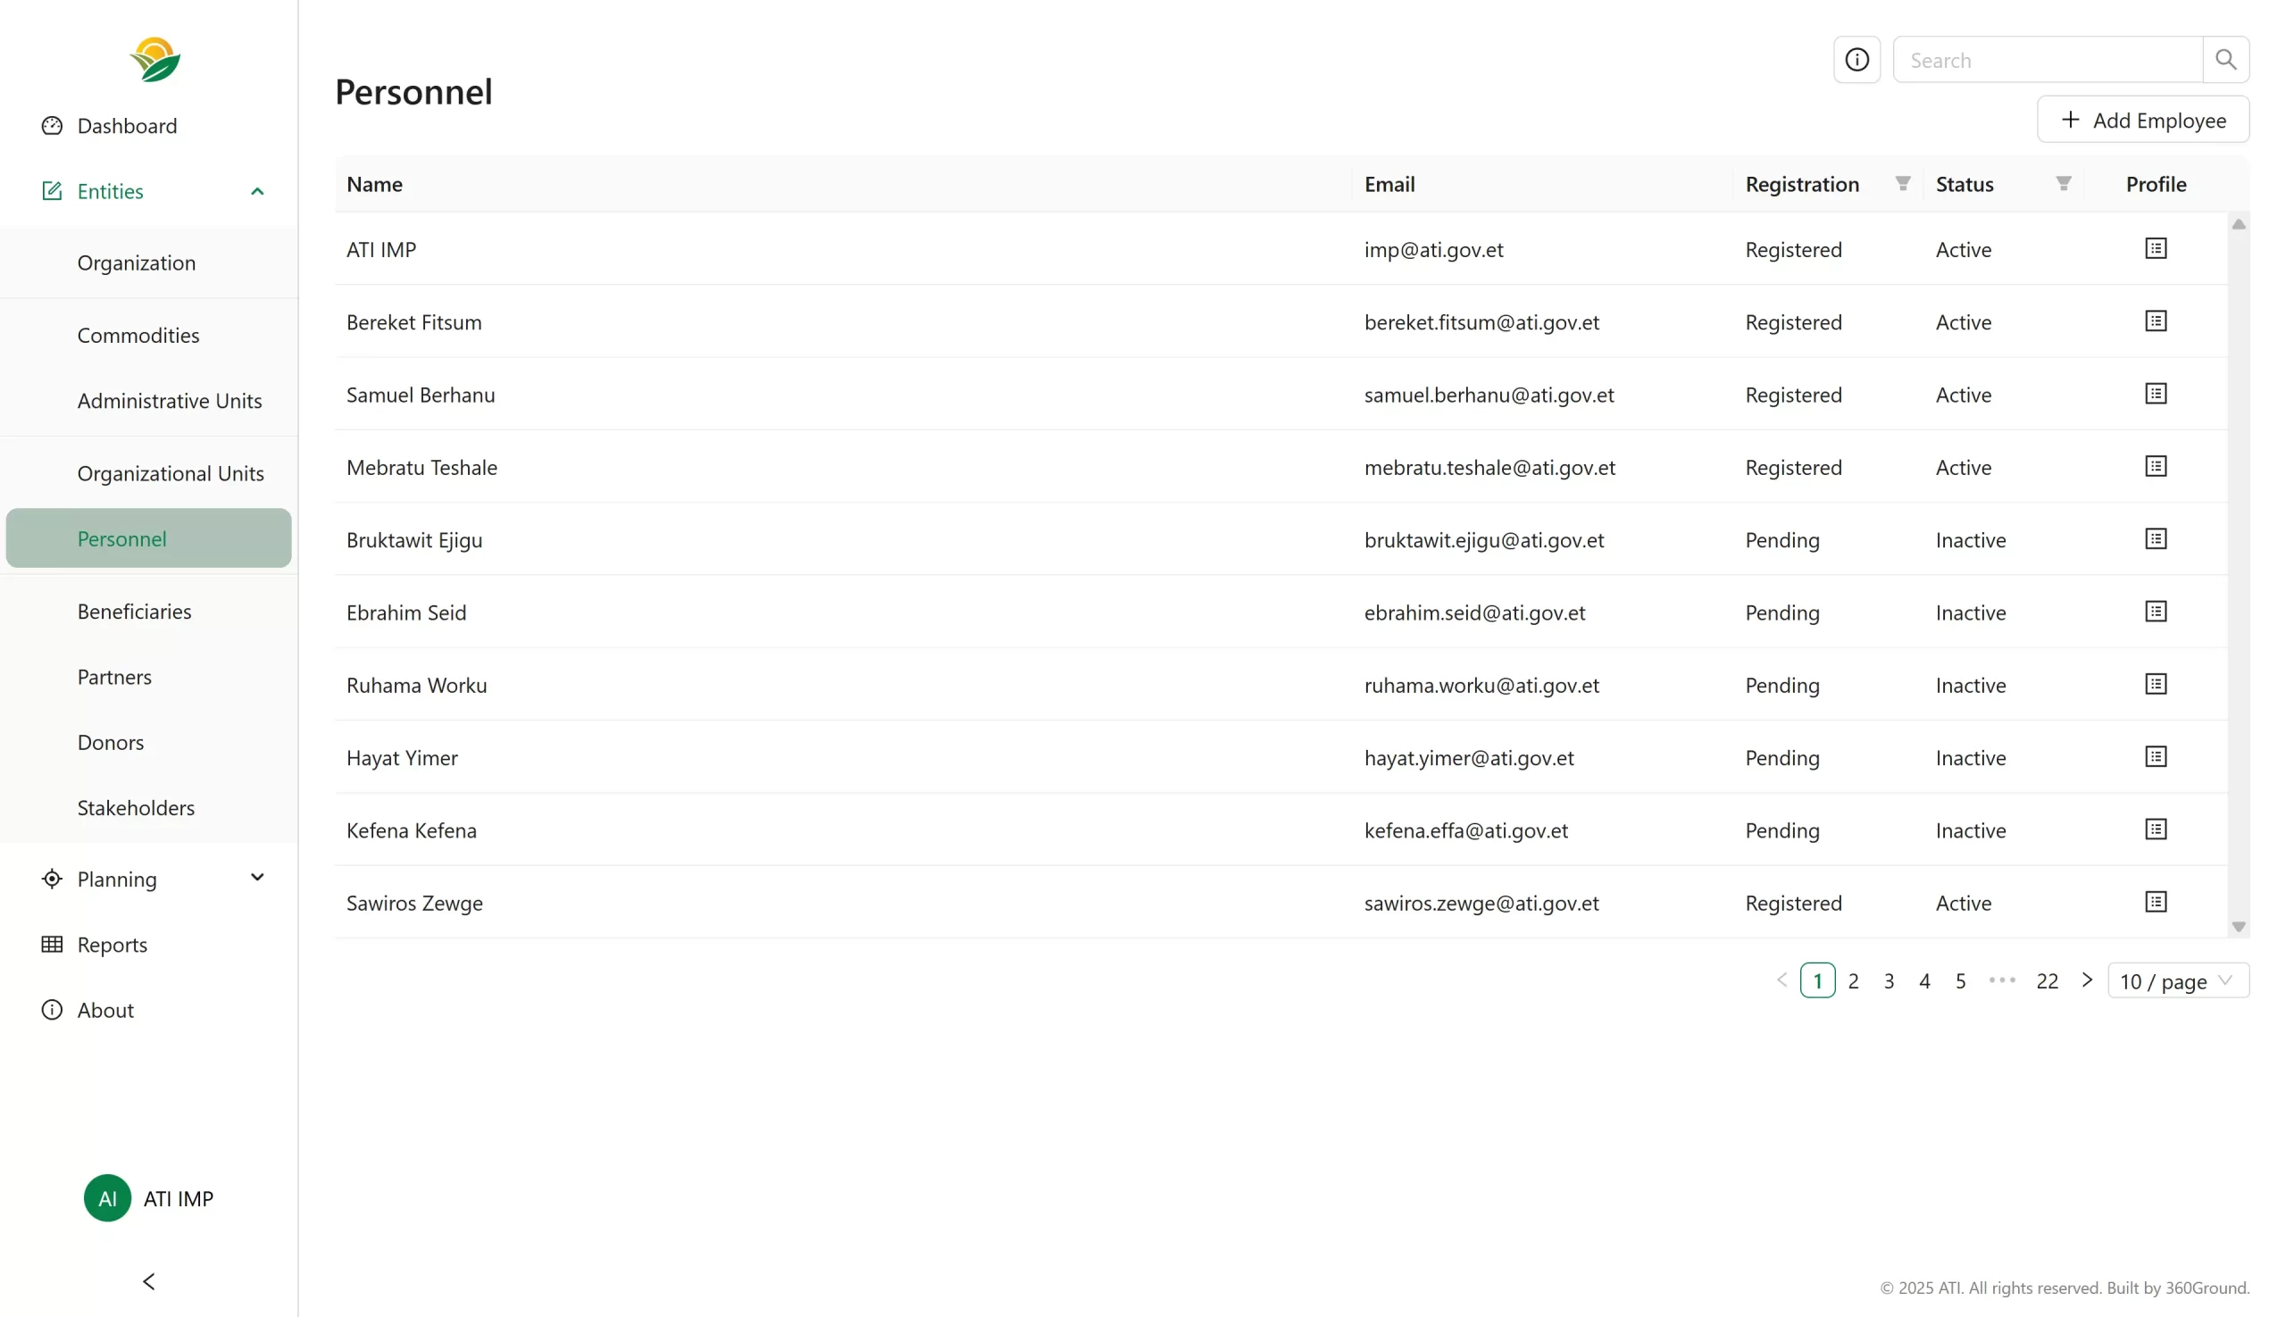
Task: Open profile icon for Bruktawit Ejigu
Action: point(2155,539)
